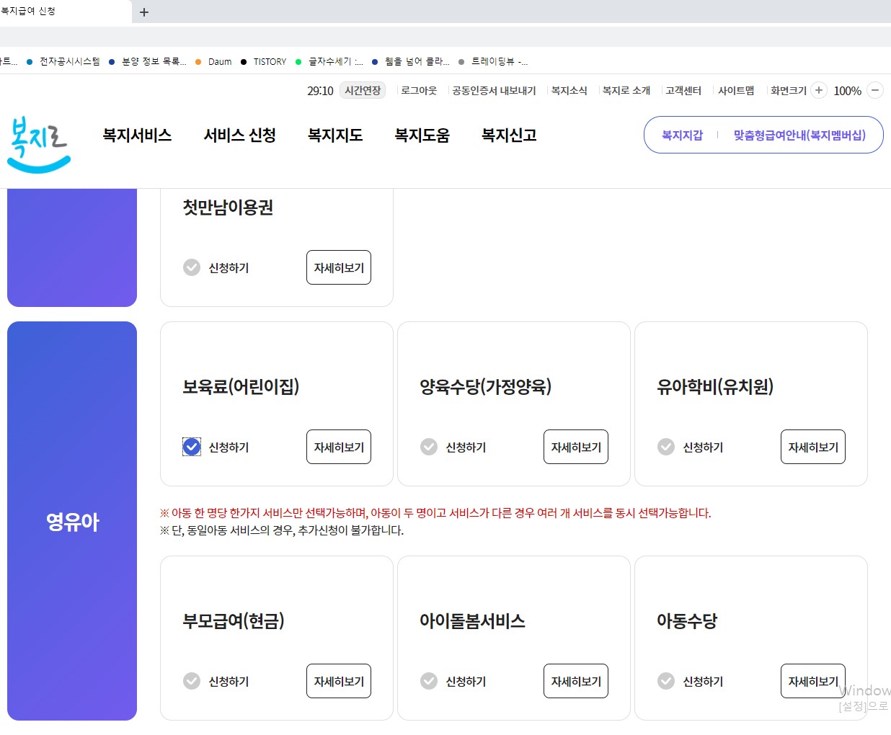Viewport: 891px width, 735px height.
Task: Increase screen size with plus icon
Action: tap(818, 90)
